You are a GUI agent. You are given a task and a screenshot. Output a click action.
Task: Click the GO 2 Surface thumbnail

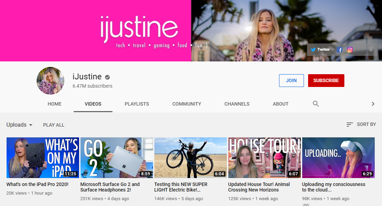117,158
